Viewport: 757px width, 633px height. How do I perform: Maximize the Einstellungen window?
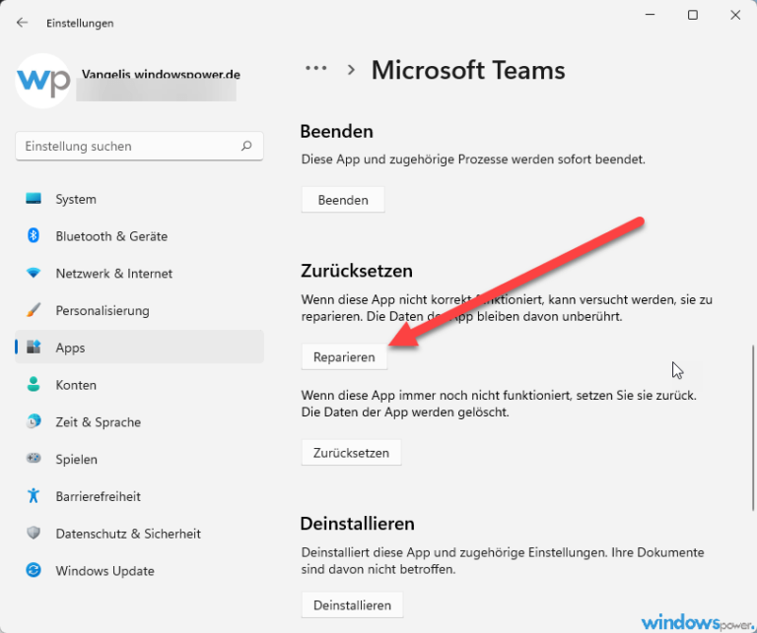[x=692, y=15]
